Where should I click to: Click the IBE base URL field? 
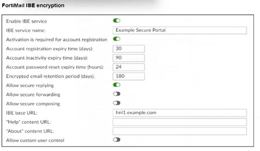click(180, 113)
